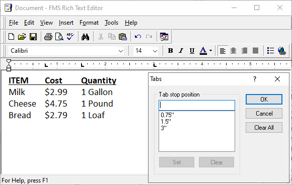Open the Tools menu
Screen dimensions: 292x185
point(111,23)
